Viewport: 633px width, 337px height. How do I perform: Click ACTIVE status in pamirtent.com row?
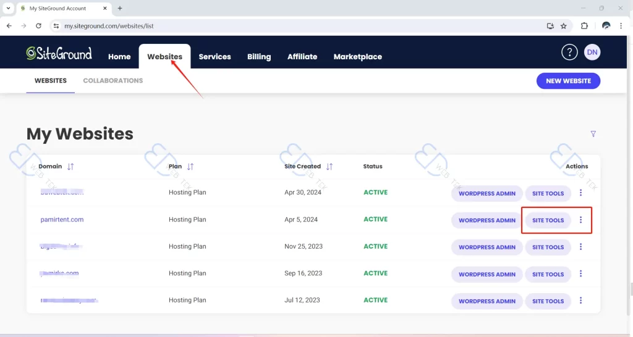(x=375, y=219)
